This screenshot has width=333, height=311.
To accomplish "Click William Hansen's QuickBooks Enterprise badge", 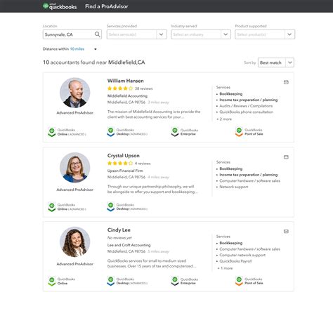I will (x=185, y=132).
